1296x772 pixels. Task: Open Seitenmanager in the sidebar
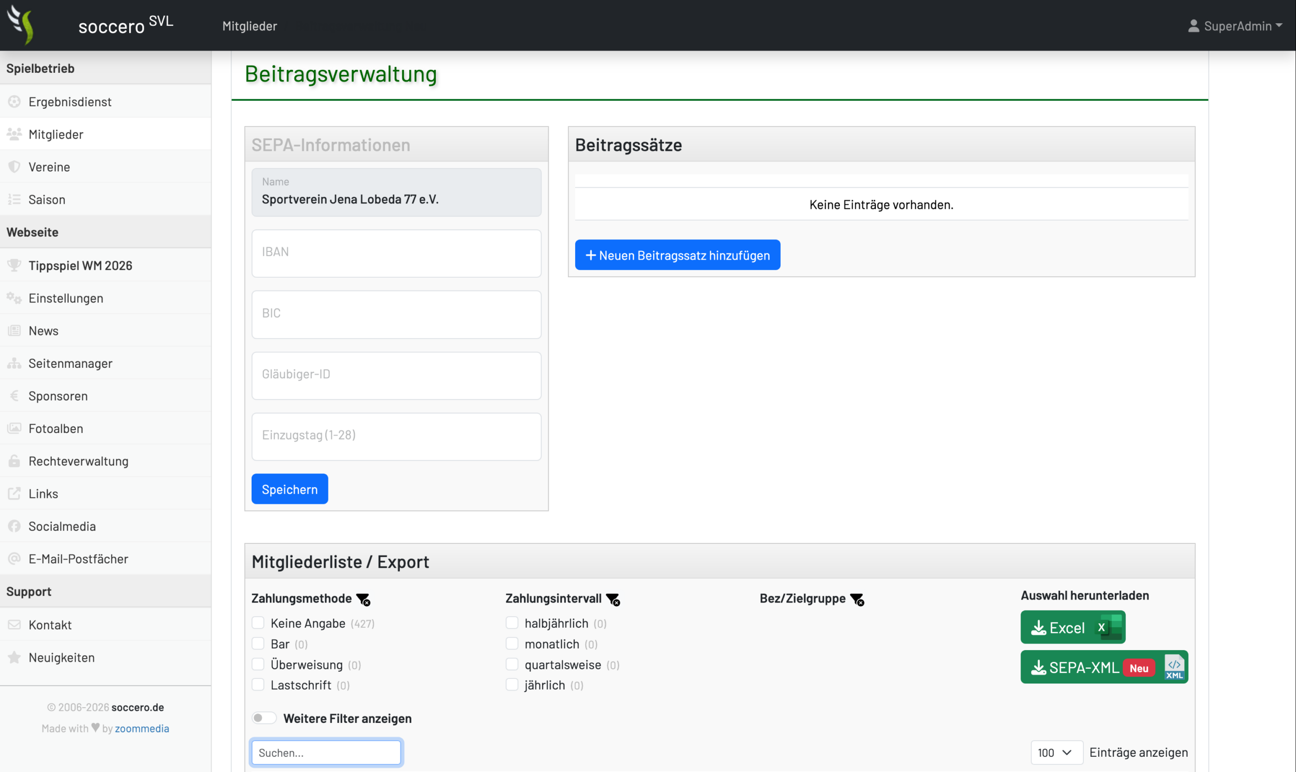(x=106, y=363)
